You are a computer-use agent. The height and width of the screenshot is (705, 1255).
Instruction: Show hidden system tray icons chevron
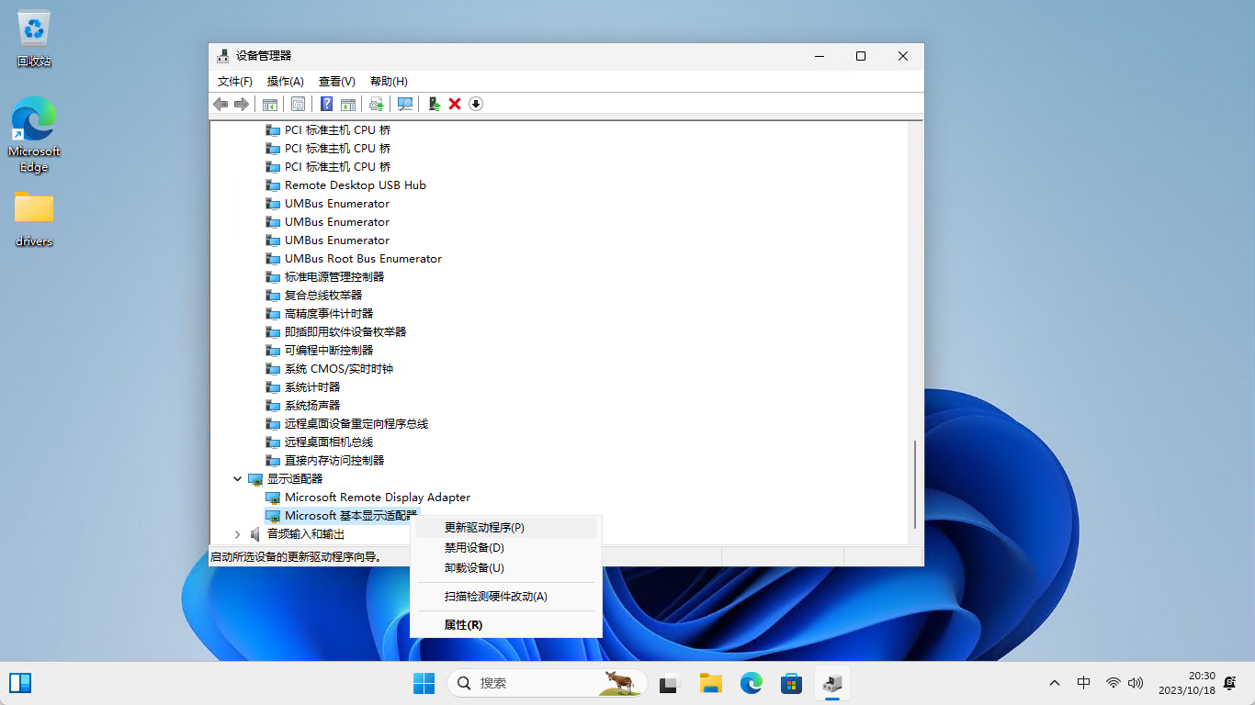point(1055,683)
